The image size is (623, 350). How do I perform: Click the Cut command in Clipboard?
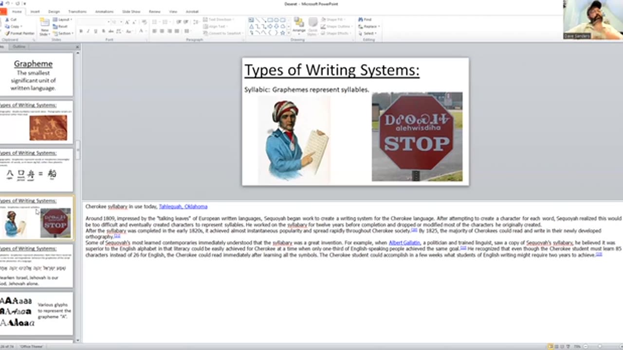pyautogui.click(x=10, y=19)
